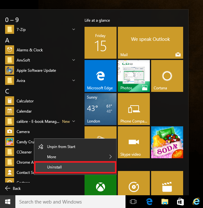Click the letter A group header
The image size is (203, 208).
[7, 40]
